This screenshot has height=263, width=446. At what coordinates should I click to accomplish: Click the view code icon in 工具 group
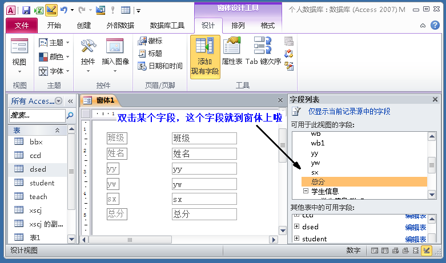click(x=289, y=54)
